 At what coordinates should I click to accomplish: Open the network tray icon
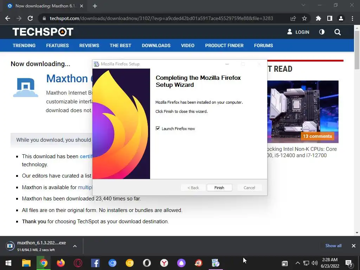(306, 263)
